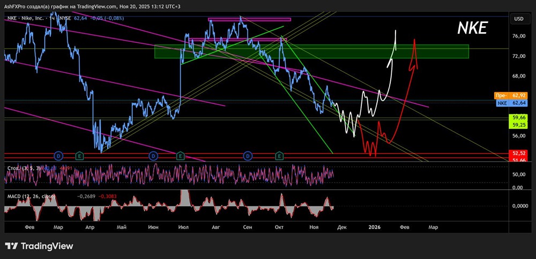Click the Май label on time axis
Viewport: 536px width, 259px height.
tap(122, 226)
